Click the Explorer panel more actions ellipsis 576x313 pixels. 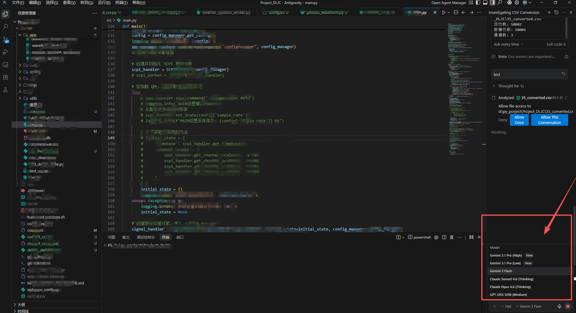click(94, 13)
